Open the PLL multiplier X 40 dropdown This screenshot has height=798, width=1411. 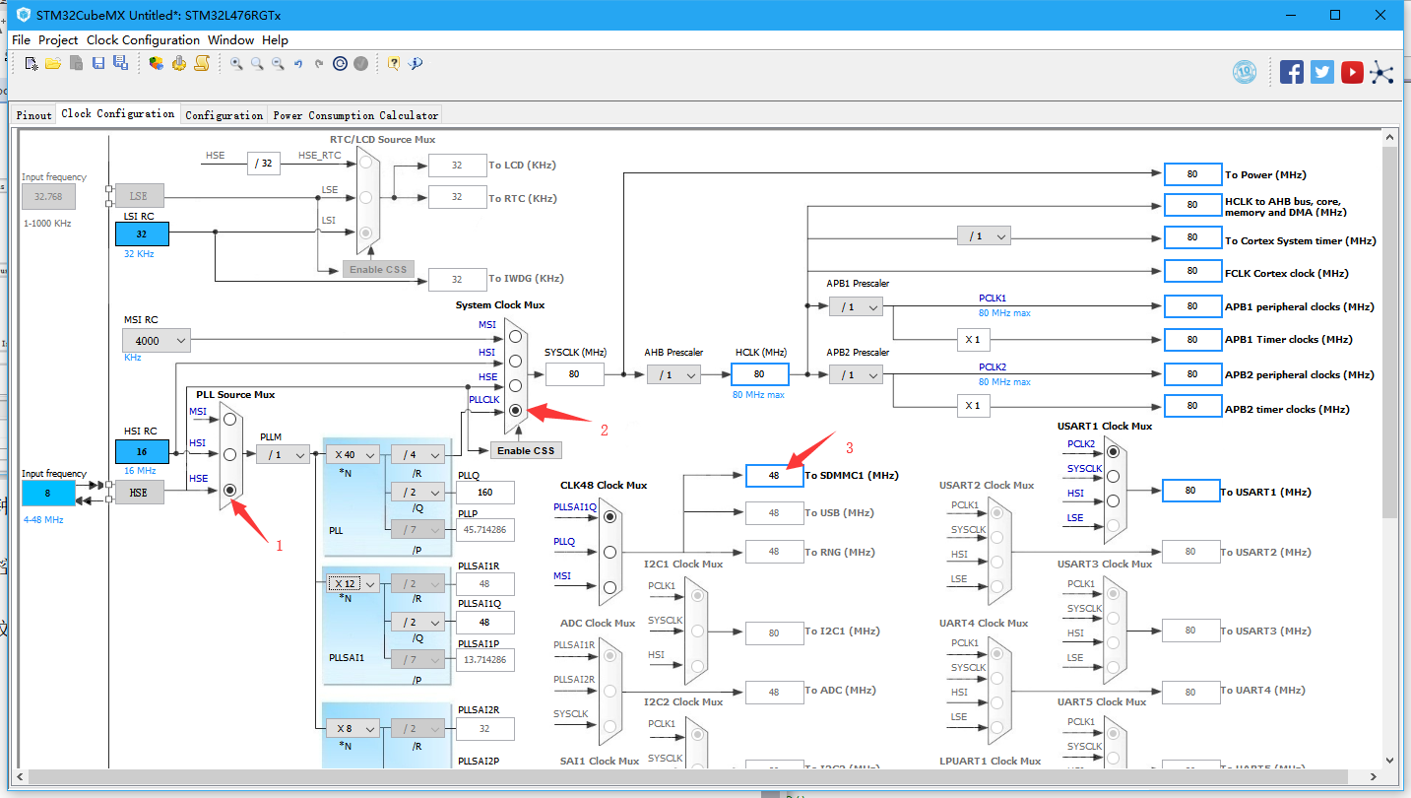coord(353,454)
